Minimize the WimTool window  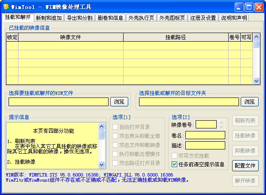[x=239, y=7]
